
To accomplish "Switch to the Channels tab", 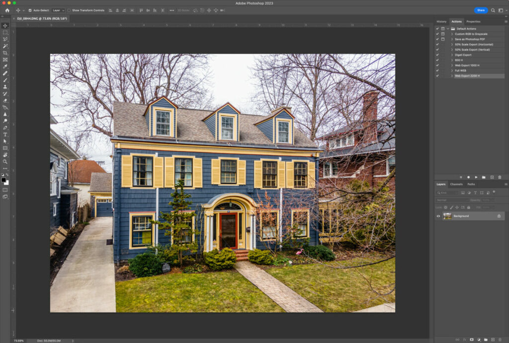I will 456,184.
